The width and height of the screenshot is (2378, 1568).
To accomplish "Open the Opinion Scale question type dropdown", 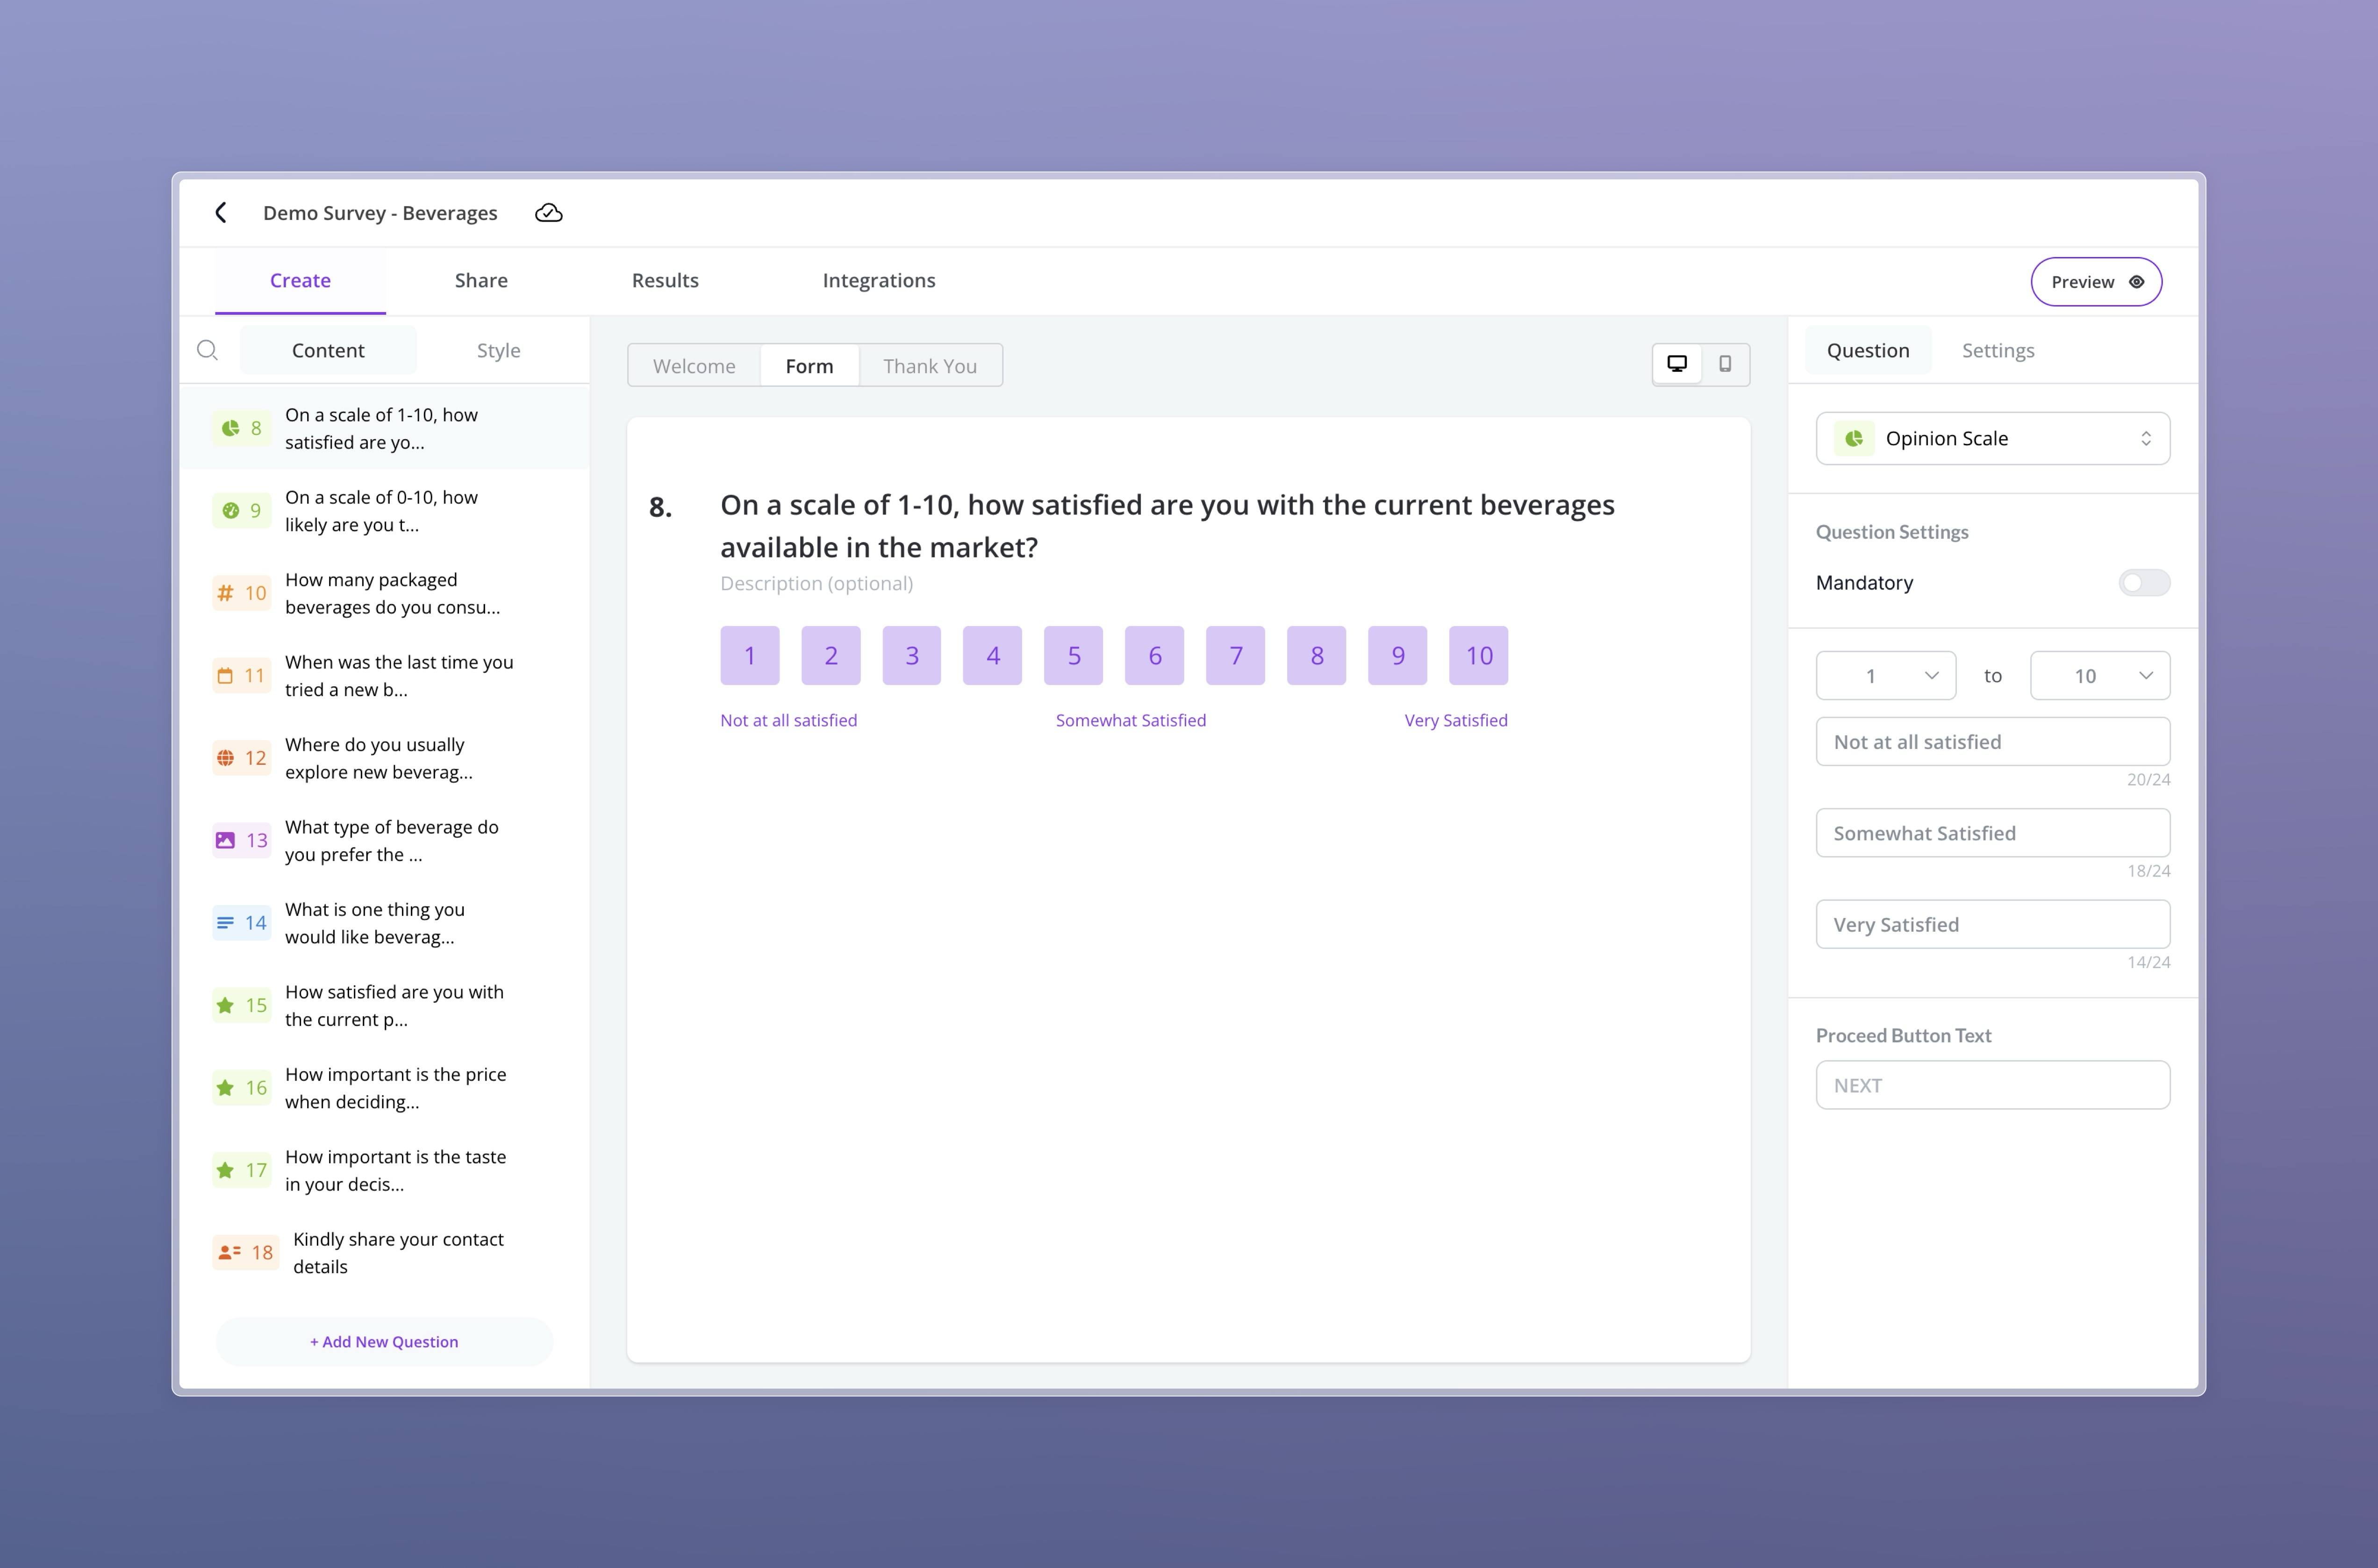I will coord(1993,438).
